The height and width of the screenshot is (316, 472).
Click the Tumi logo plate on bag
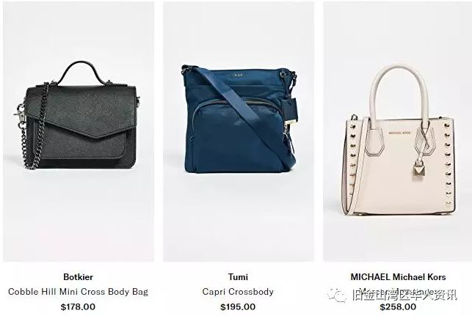(236, 76)
